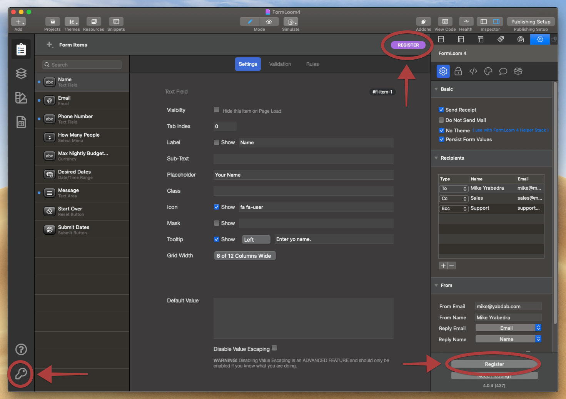566x399 pixels.
Task: Change recipient type To dropdown
Action: click(454, 189)
